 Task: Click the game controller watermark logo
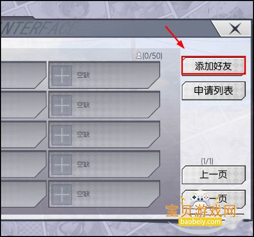click(x=200, y=198)
